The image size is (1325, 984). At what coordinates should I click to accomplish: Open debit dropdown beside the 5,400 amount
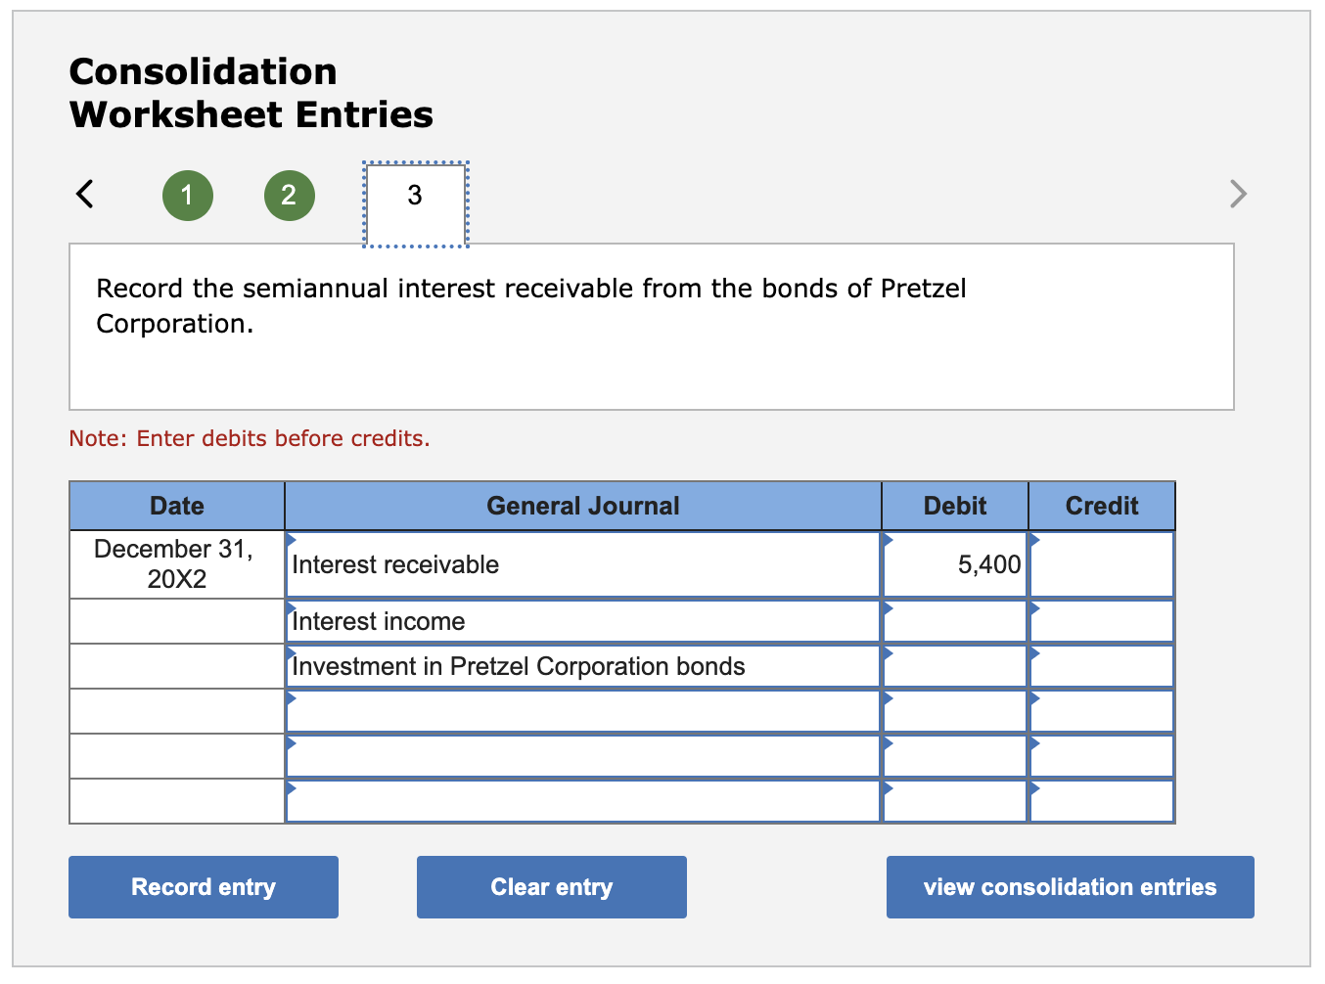(x=888, y=540)
